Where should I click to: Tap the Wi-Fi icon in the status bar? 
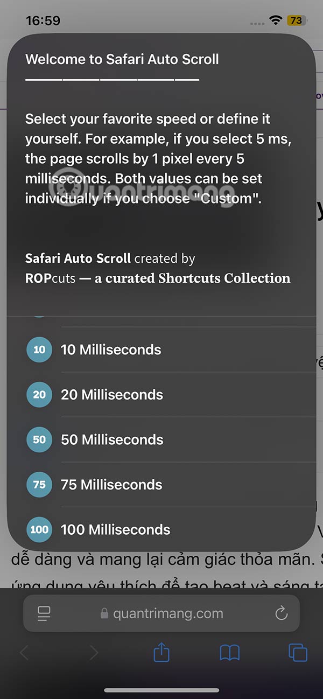276,19
